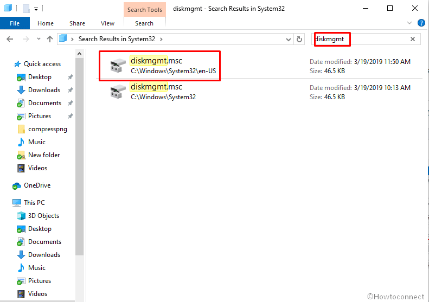
Task: Open Pictures under This PC
Action: tap(40, 281)
